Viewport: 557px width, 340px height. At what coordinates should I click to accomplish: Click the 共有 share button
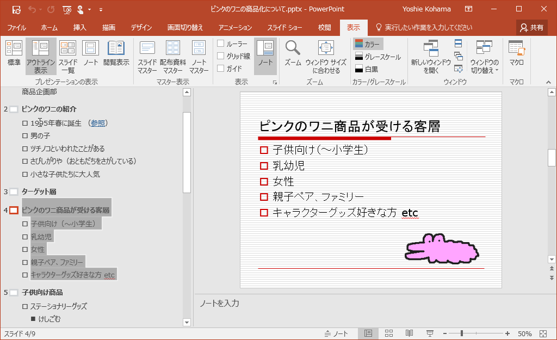click(x=531, y=27)
